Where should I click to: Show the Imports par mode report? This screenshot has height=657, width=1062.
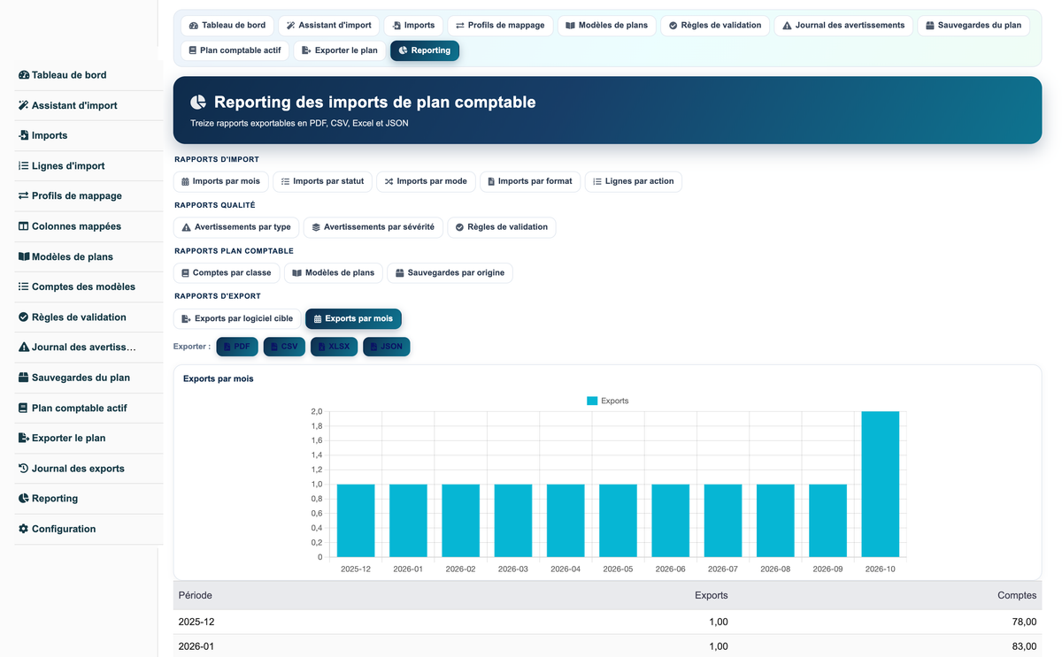(x=426, y=181)
